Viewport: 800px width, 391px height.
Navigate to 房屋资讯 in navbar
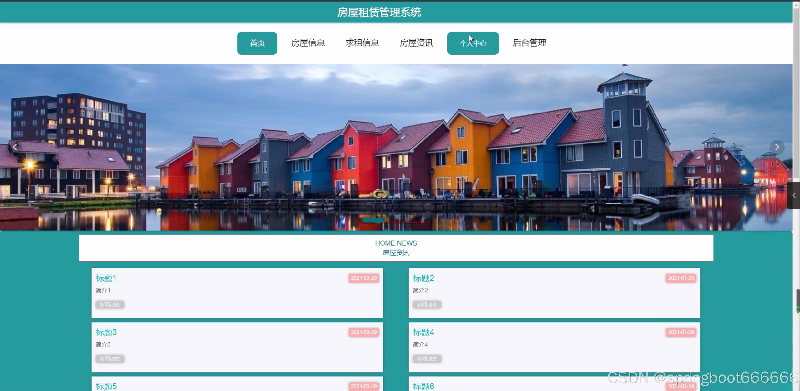(416, 43)
